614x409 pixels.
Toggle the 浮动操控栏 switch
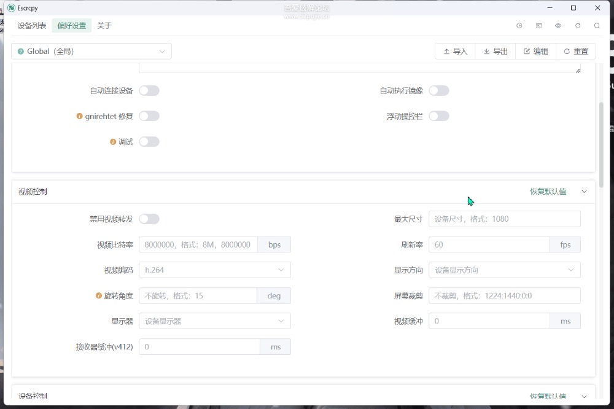[x=439, y=116]
